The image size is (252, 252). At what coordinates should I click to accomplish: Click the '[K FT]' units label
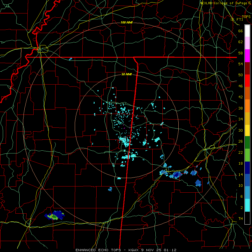click(237, 20)
